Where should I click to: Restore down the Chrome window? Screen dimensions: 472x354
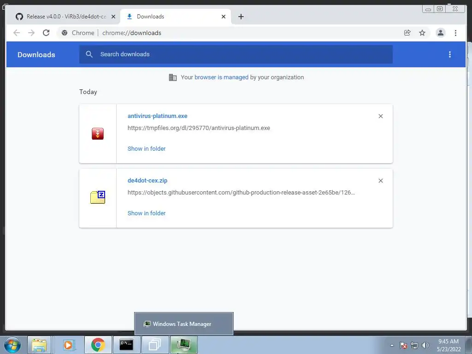click(x=440, y=9)
